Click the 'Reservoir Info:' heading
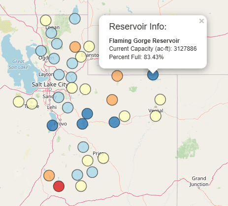228x206 pixels. tap(138, 27)
